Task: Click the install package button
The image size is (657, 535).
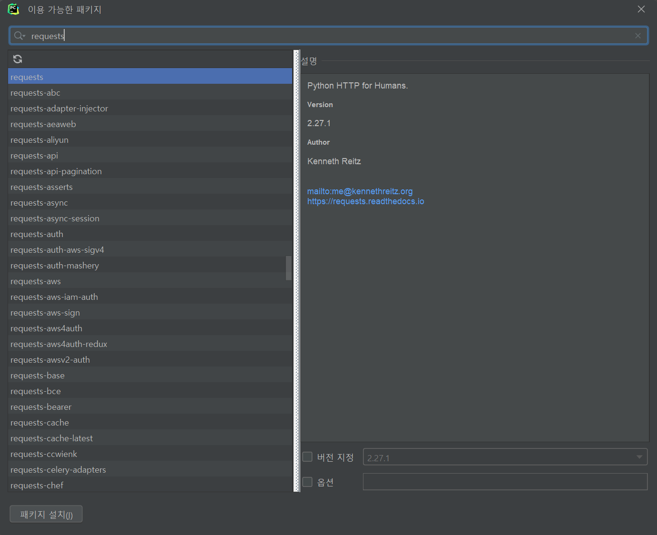Action: [x=46, y=514]
